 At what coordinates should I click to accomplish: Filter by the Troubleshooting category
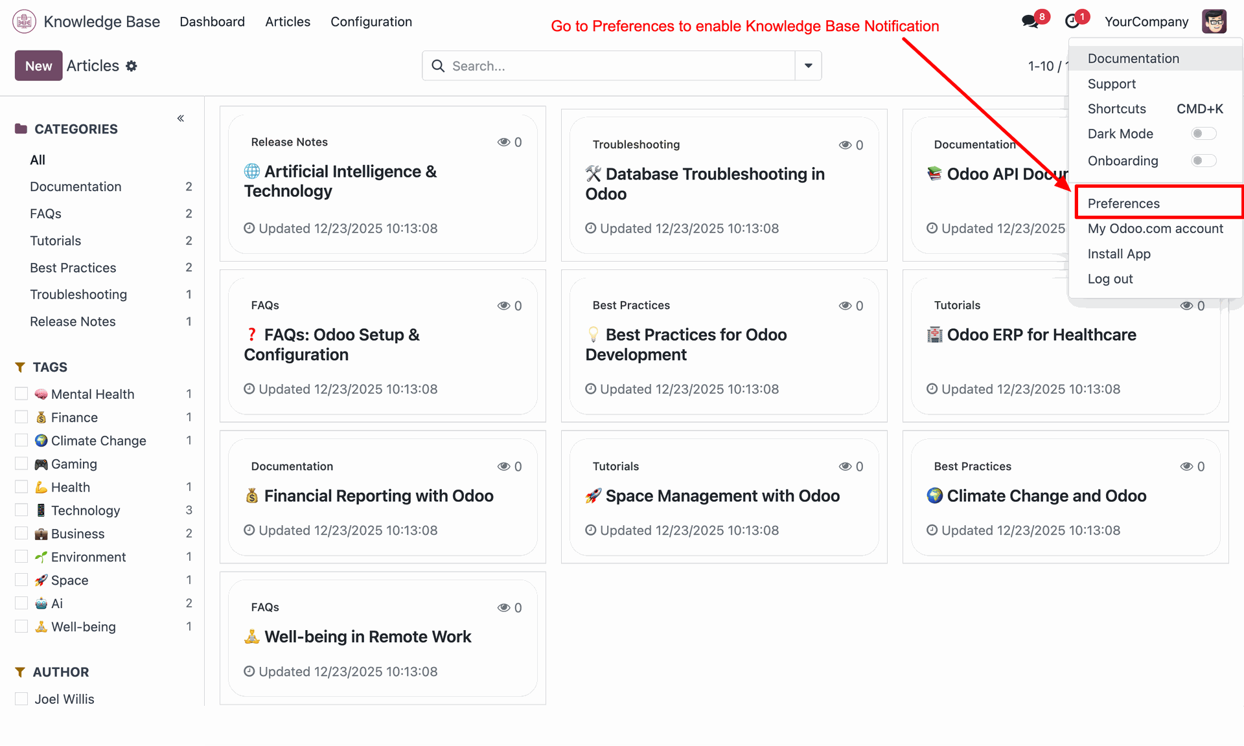[x=78, y=295]
